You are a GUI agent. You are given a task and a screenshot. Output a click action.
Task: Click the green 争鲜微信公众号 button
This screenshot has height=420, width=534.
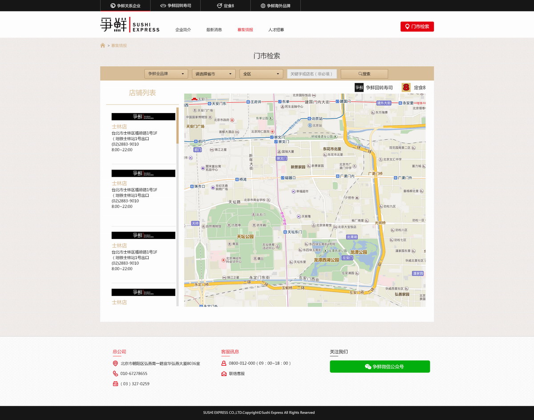[x=380, y=367]
